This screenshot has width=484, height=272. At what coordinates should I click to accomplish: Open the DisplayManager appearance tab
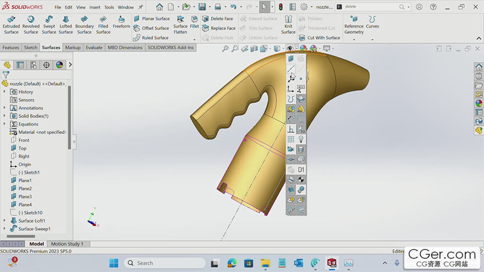(59, 65)
